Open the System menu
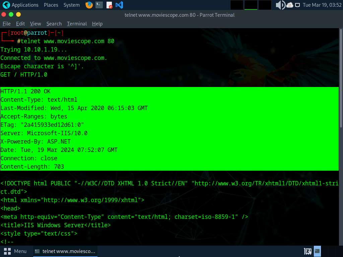 pos(72,5)
